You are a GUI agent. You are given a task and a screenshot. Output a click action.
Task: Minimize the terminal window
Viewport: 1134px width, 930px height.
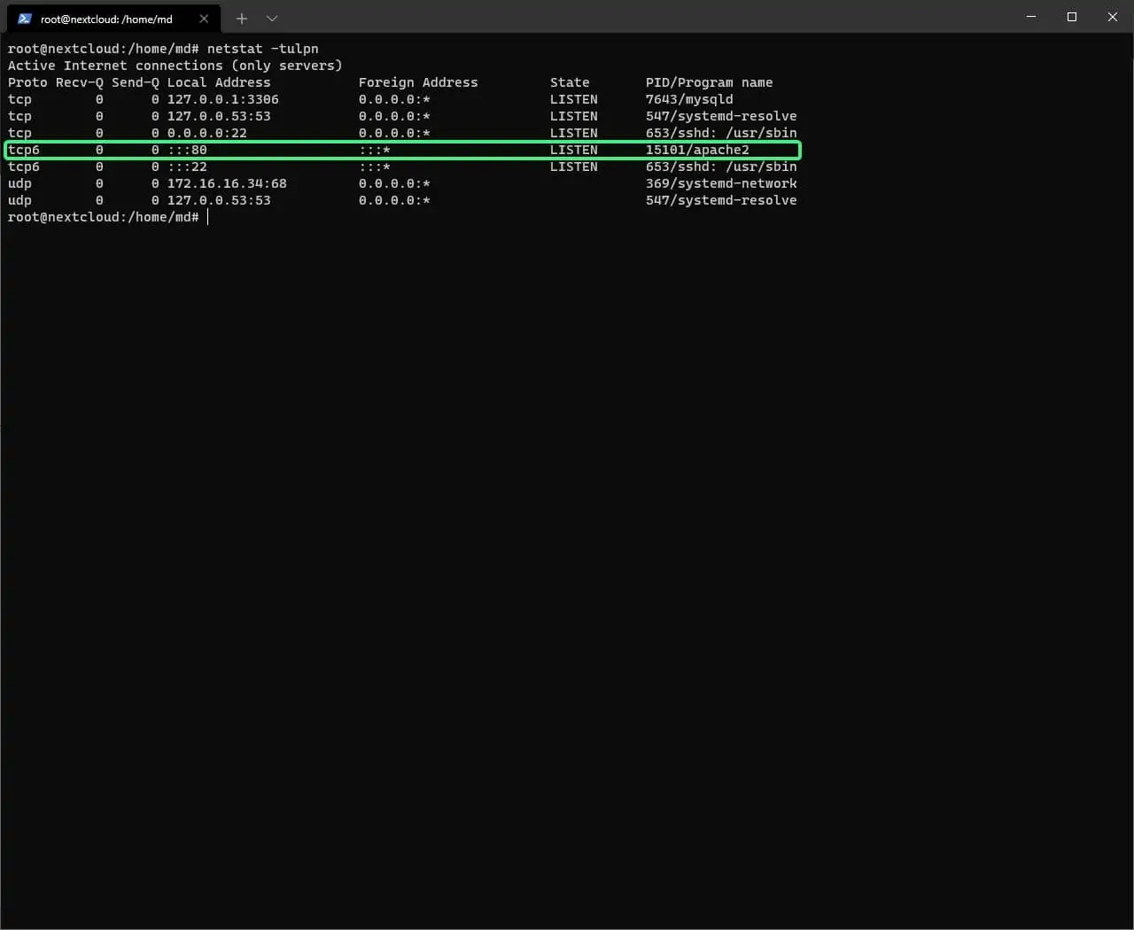(1031, 17)
